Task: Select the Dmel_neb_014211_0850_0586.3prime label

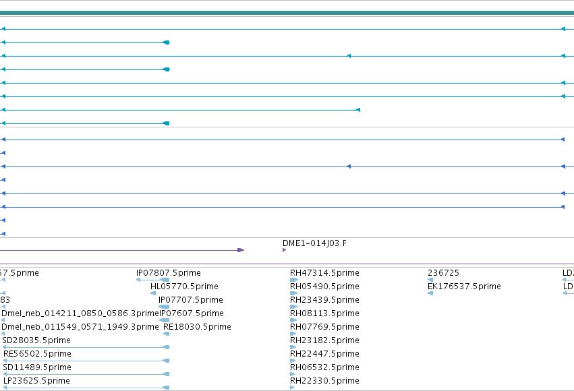Action: click(80, 313)
